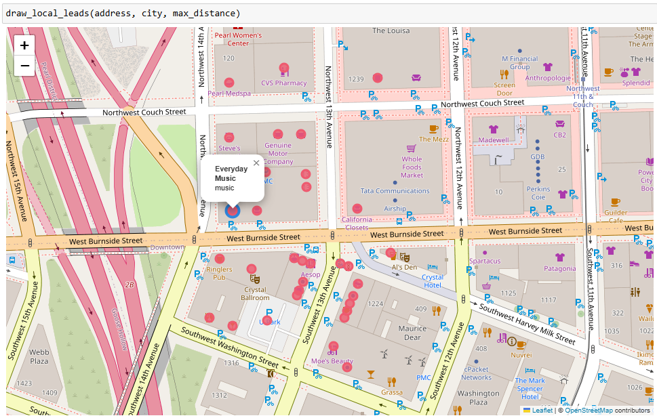This screenshot has width=657, height=418.
Task: Click the red marker above CVS Pharmacy
Action: tap(284, 68)
